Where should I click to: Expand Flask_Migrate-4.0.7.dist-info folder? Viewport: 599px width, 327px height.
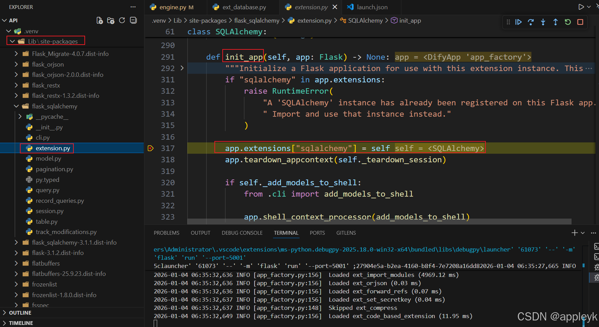tap(16, 54)
